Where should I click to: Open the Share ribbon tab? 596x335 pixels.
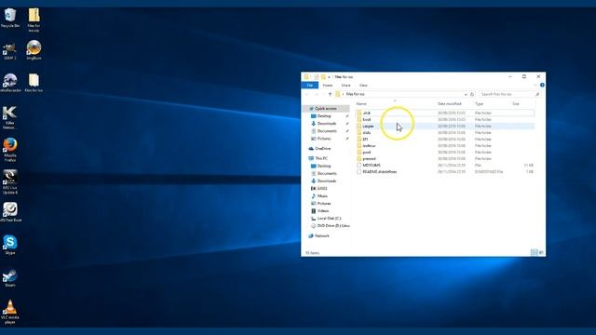click(345, 86)
